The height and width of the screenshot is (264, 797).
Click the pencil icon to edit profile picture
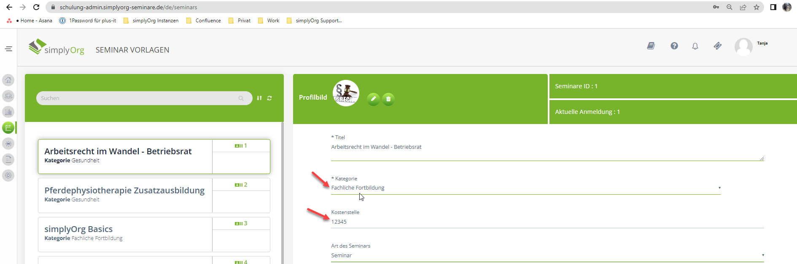(x=373, y=99)
